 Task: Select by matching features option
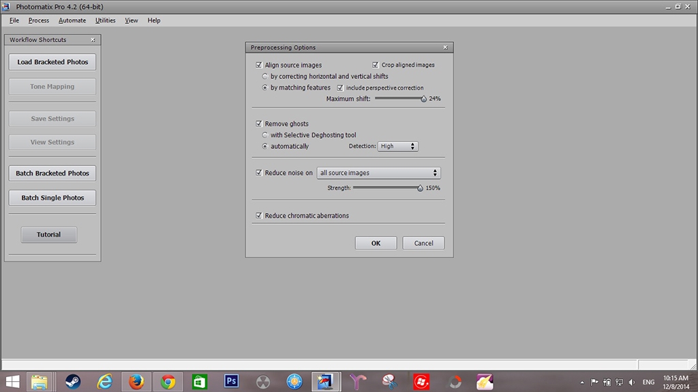tap(265, 88)
